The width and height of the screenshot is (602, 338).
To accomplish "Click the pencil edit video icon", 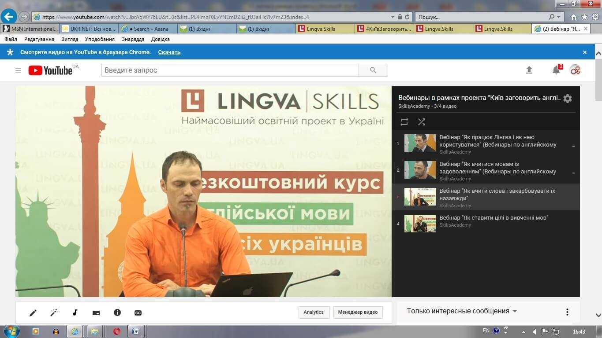I will click(x=33, y=313).
